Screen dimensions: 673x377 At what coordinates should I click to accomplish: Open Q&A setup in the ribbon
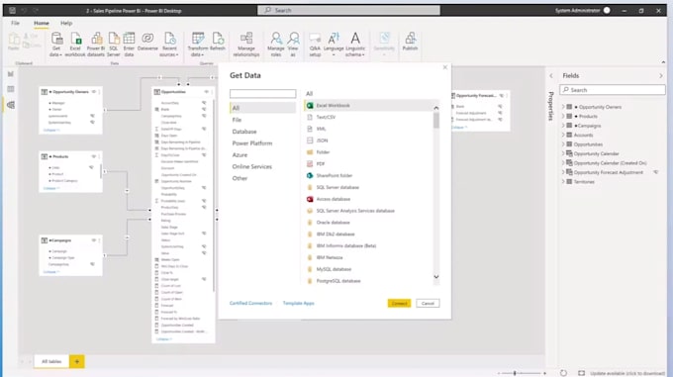coord(315,45)
